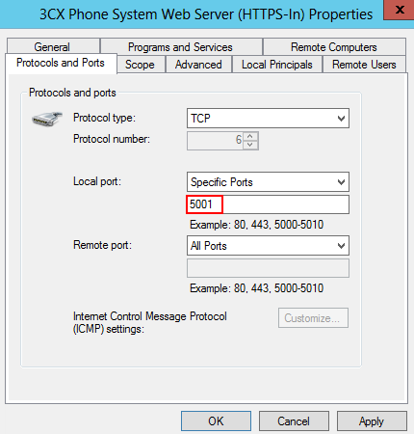Viewport: 414px width, 434px height.
Task: Open the Protocol type dropdown
Action: pos(268,119)
